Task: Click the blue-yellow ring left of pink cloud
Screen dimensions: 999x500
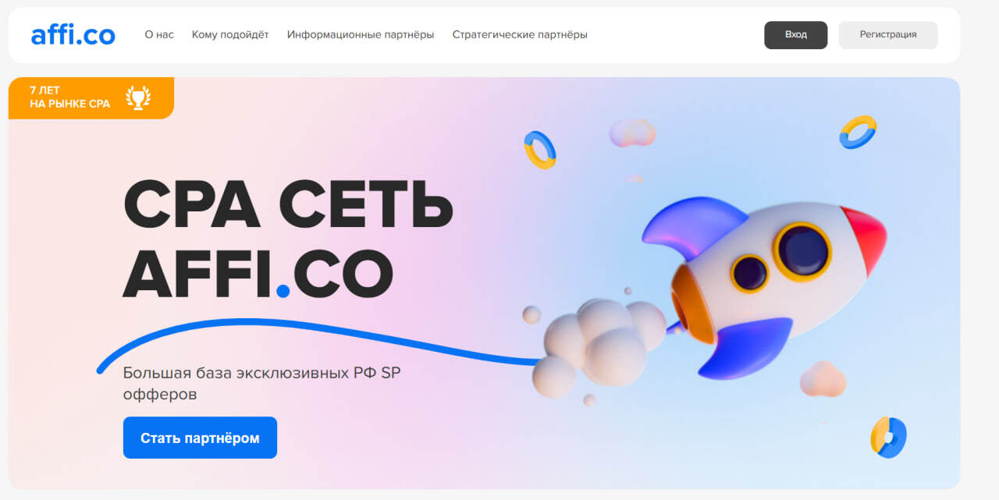Action: click(x=539, y=150)
